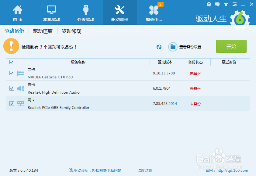
Task: Select the NVIDIA GeForce graphics card icon
Action: click(x=21, y=73)
